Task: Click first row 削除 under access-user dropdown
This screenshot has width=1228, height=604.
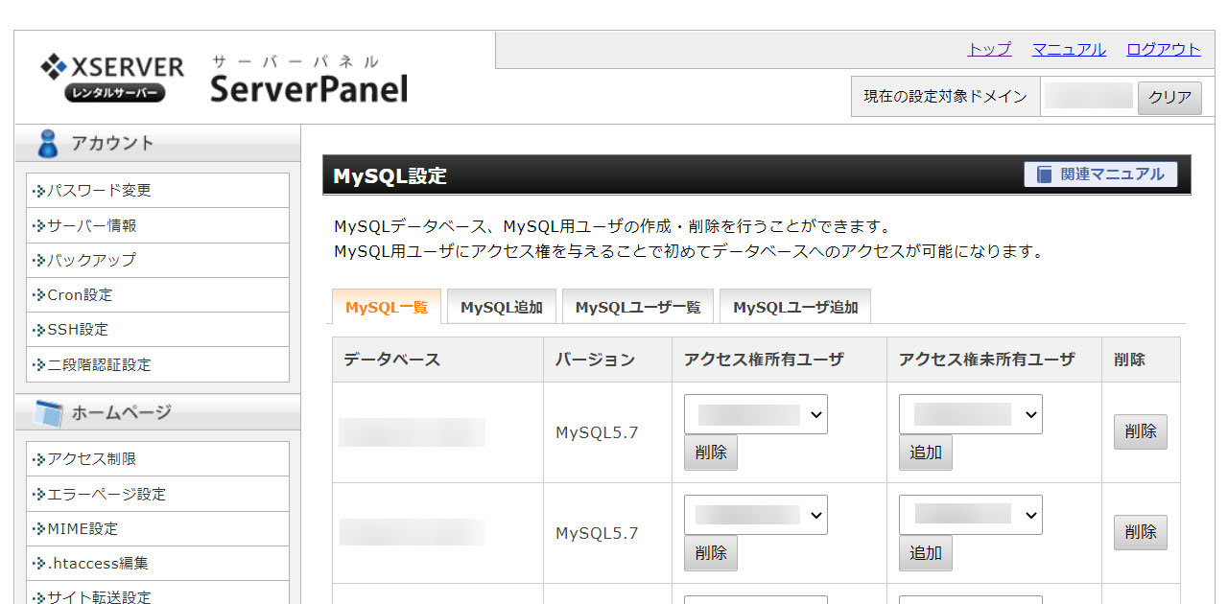Action: (x=711, y=453)
